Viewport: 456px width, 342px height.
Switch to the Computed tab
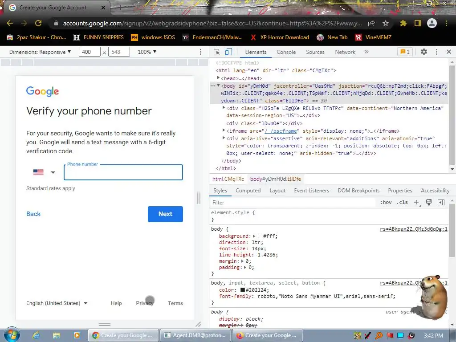(x=248, y=191)
